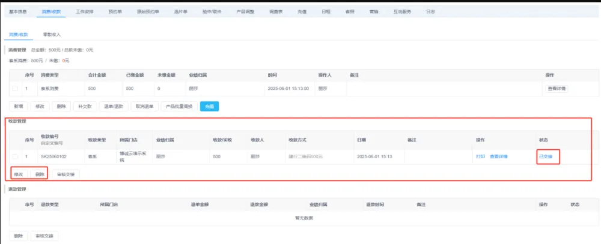
Task: Open the 原始预约单 tab
Action: point(147,11)
